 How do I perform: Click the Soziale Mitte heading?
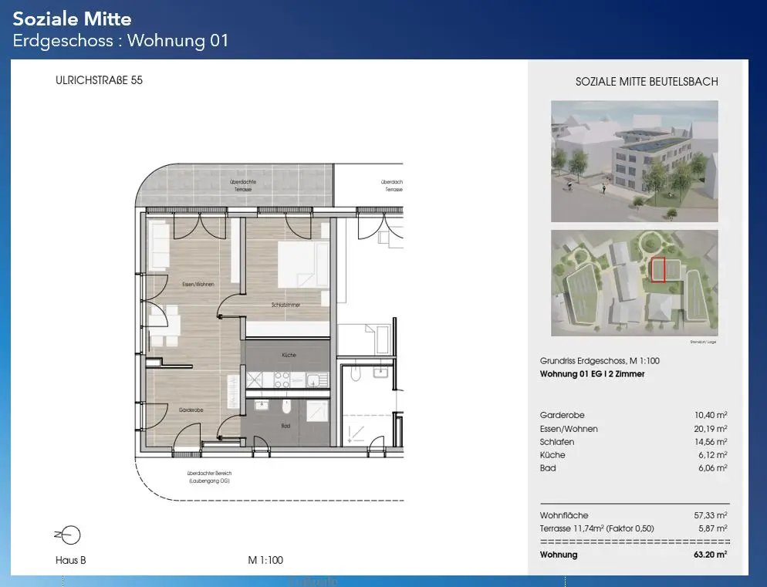click(x=73, y=19)
